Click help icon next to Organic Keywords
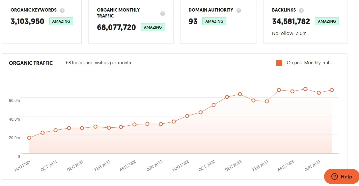Viewport: 359px width, 186px height. [x=62, y=10]
